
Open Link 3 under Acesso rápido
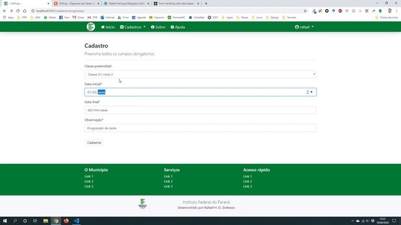coord(247,186)
